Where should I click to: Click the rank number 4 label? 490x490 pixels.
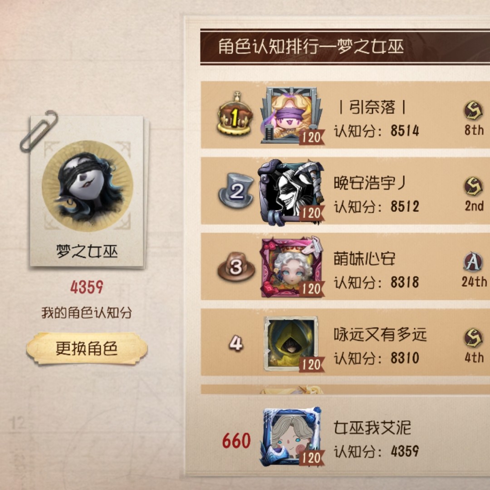(236, 343)
